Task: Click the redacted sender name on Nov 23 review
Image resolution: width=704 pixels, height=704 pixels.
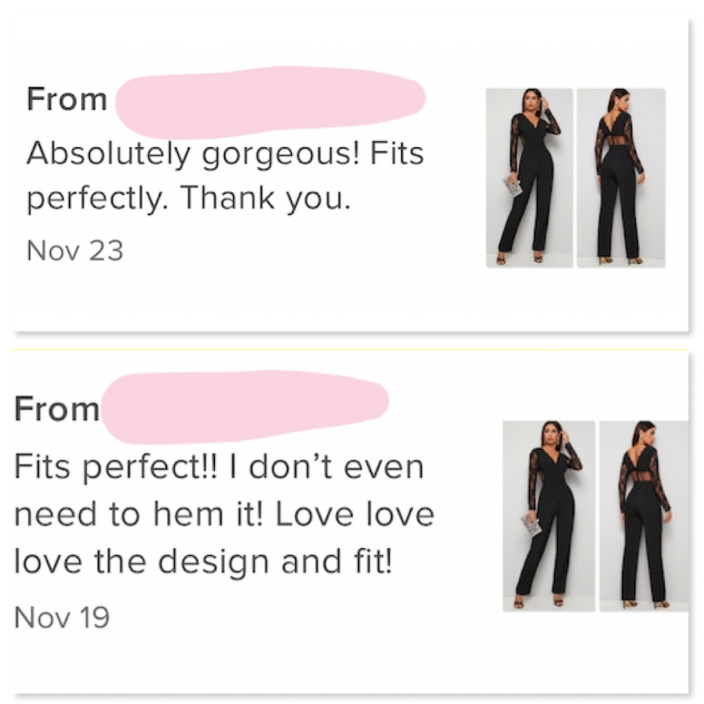Action: [x=271, y=101]
